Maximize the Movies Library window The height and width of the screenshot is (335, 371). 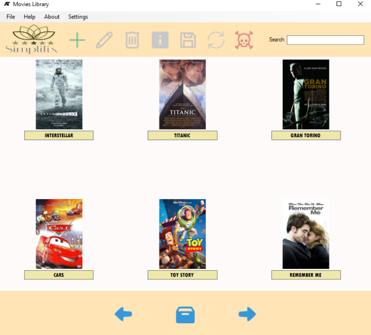point(339,4)
